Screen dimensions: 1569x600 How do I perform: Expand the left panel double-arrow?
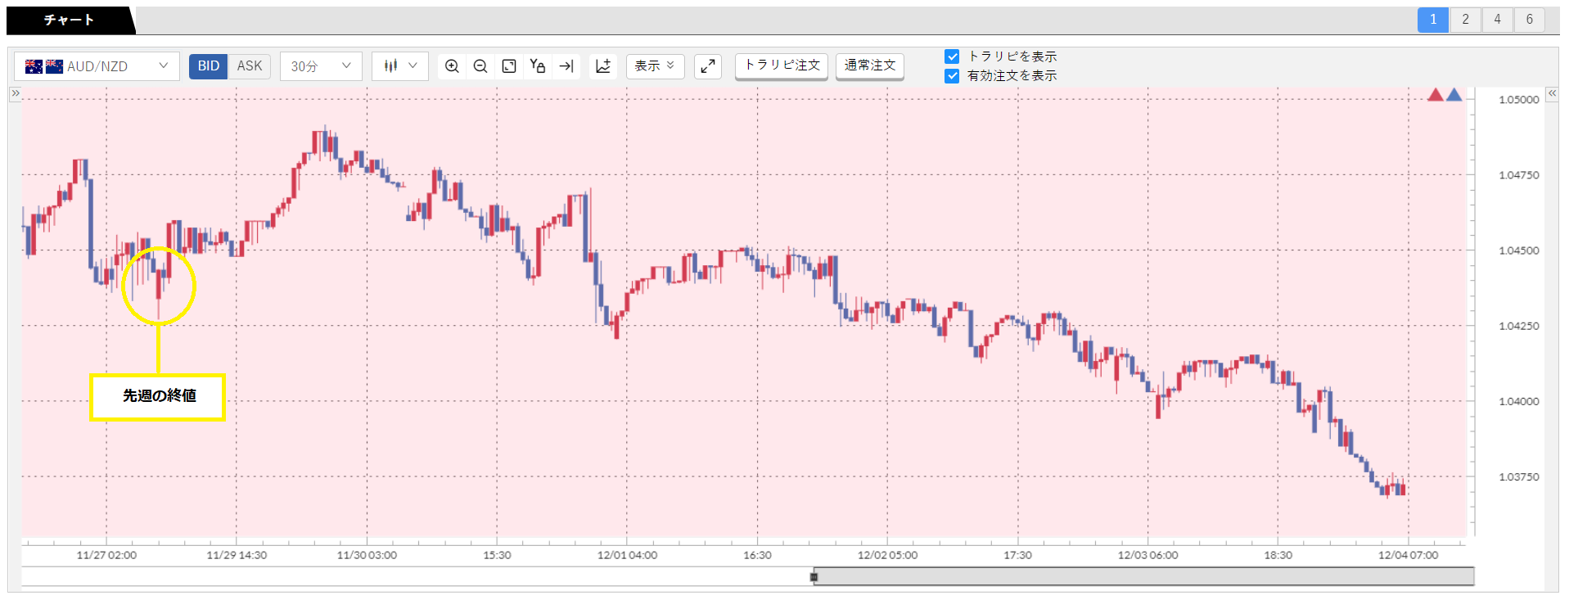(15, 93)
